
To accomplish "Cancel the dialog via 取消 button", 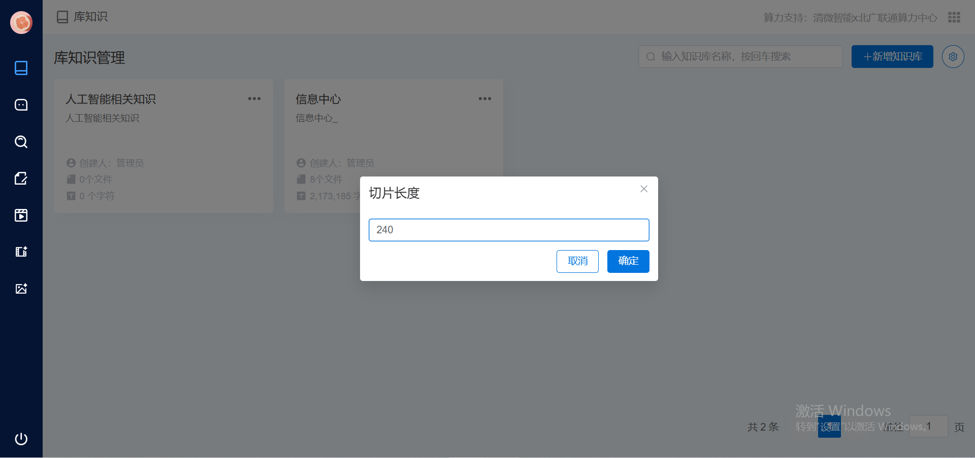I will tap(577, 261).
